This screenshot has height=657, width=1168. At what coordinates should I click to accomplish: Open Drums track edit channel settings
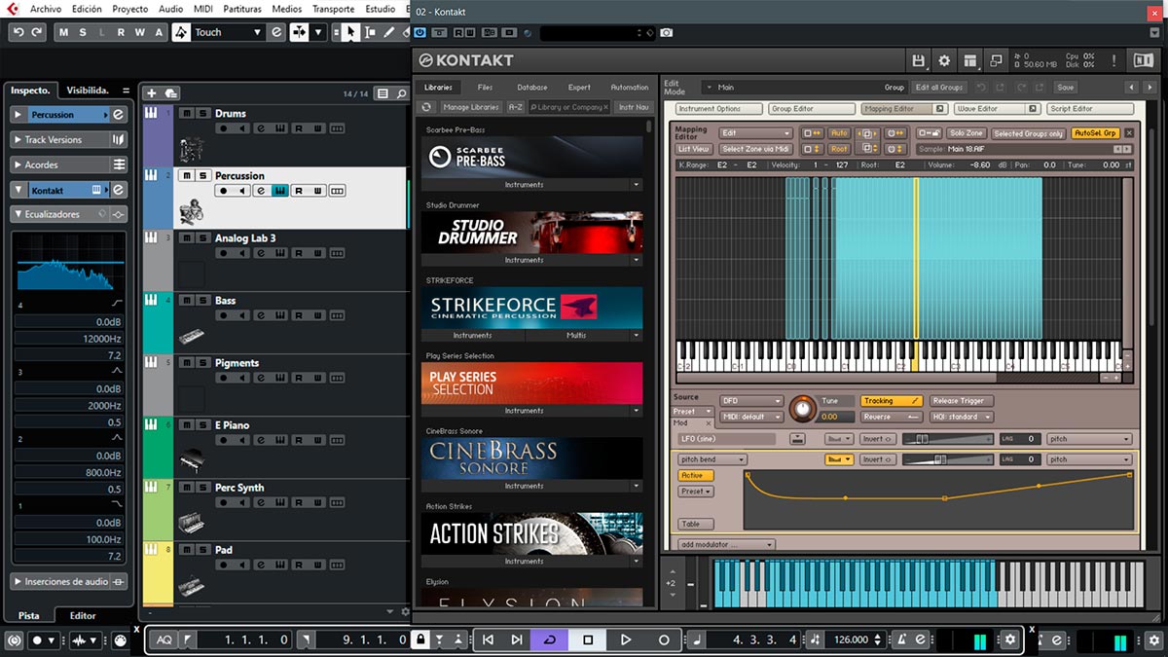click(x=261, y=128)
